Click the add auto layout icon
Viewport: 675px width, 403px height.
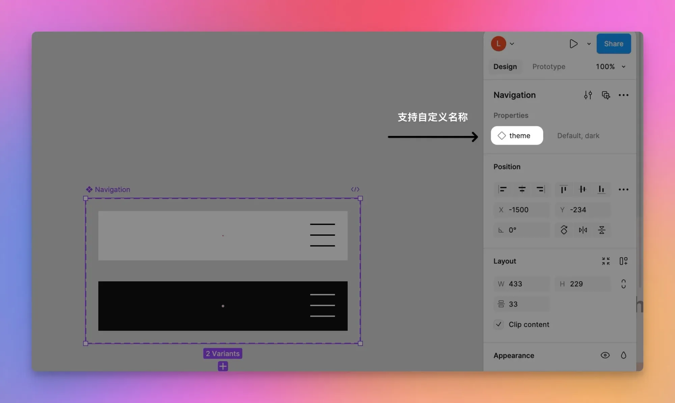tap(623, 261)
